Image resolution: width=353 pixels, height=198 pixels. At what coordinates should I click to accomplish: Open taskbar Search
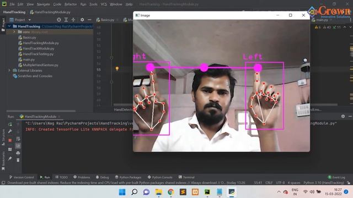click(135, 192)
